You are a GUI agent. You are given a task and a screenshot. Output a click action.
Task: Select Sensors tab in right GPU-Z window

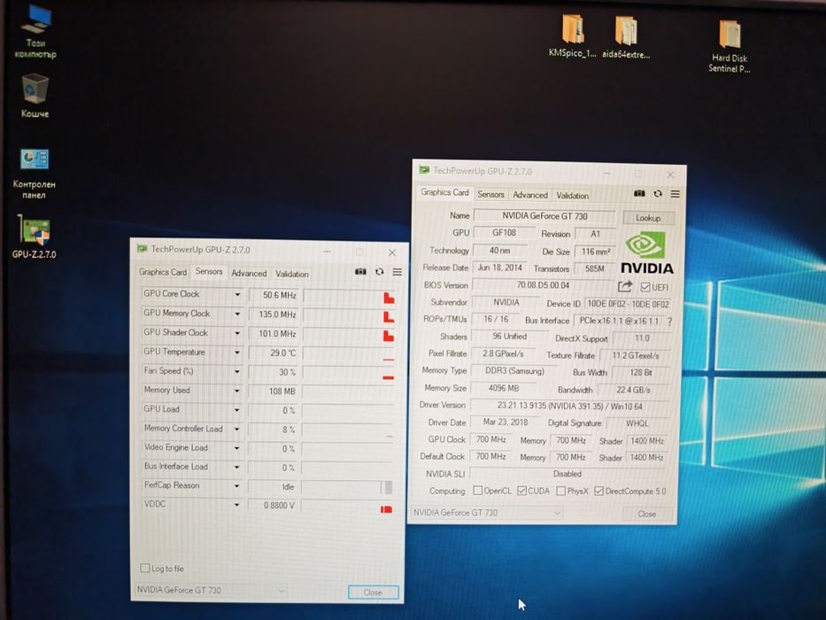point(491,195)
